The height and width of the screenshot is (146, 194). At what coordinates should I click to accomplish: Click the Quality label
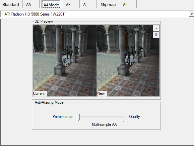(x=134, y=117)
